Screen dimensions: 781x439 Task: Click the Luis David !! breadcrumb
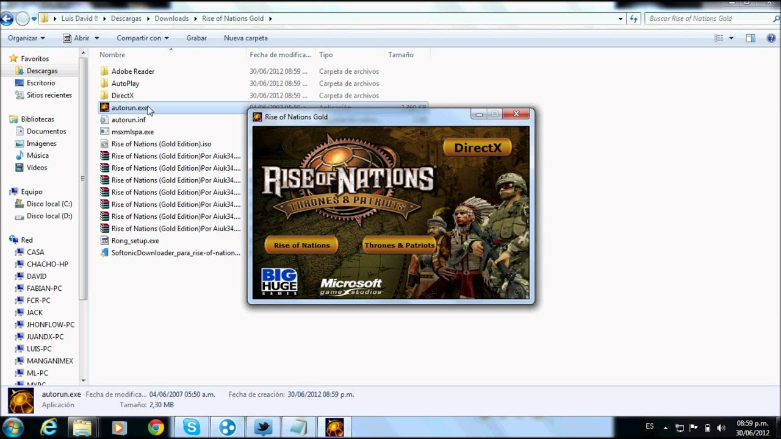pyautogui.click(x=79, y=18)
